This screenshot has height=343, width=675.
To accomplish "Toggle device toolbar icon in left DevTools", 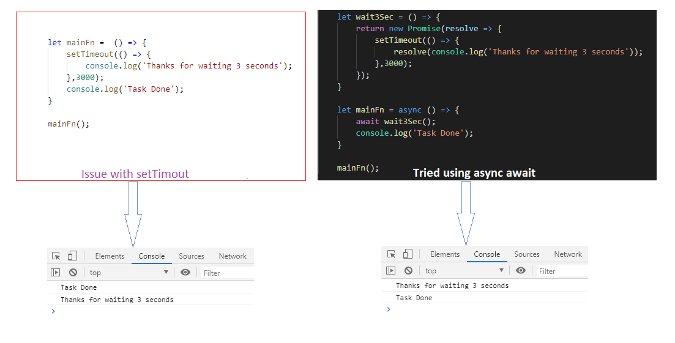I will [72, 256].
